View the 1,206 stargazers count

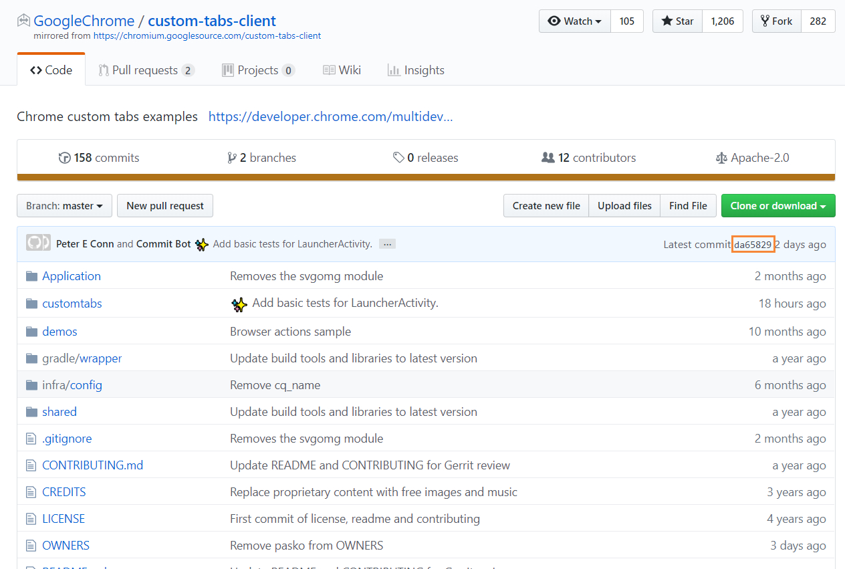tap(723, 21)
